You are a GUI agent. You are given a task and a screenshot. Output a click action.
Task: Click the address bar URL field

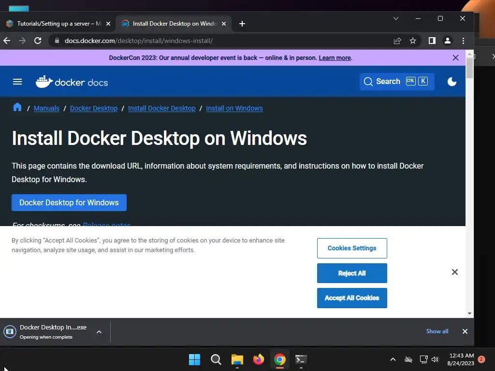pyautogui.click(x=221, y=41)
